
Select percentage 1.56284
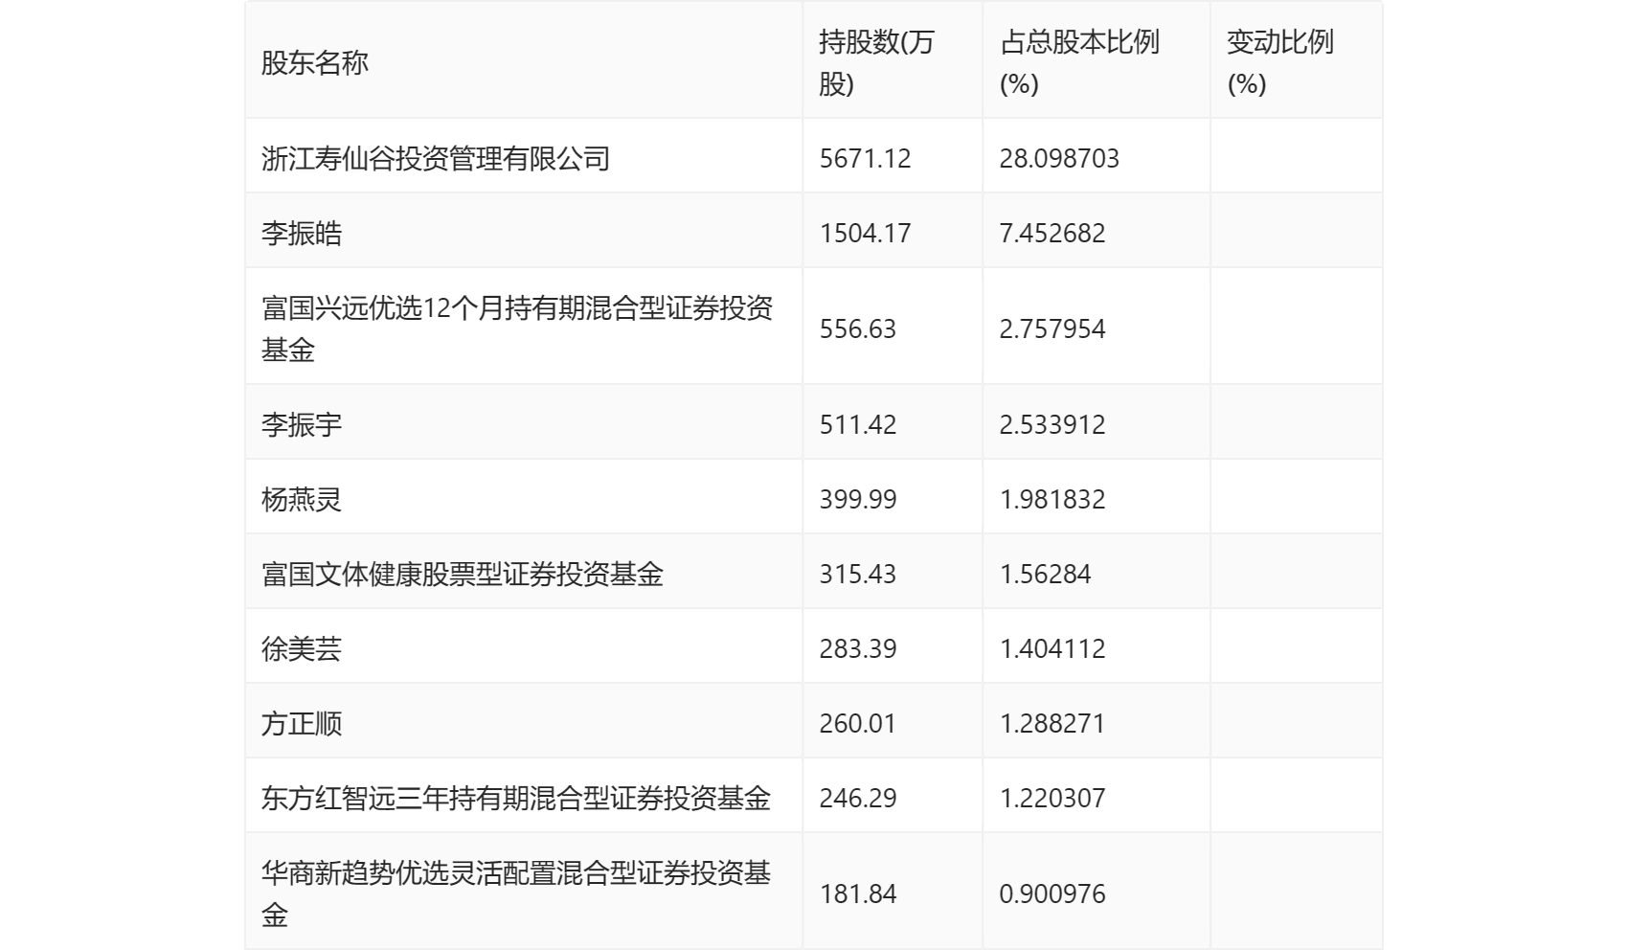1045,574
